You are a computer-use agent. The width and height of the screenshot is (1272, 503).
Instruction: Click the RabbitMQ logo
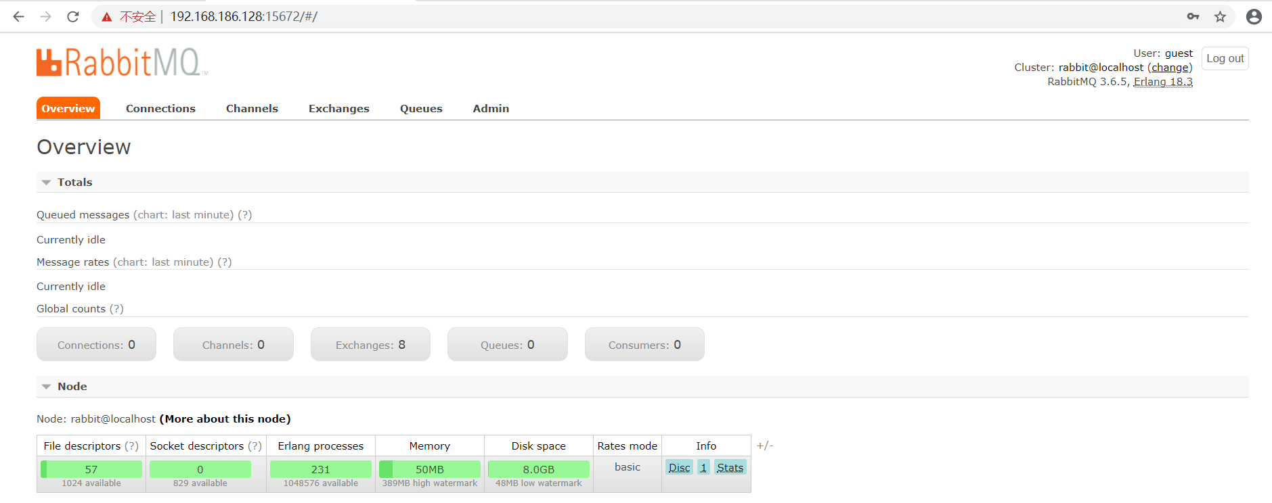122,62
